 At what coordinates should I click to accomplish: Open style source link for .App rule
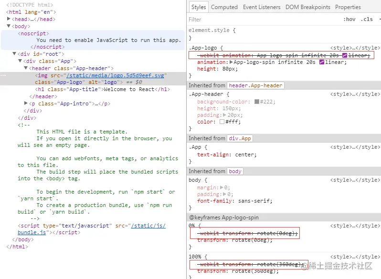tap(355, 147)
